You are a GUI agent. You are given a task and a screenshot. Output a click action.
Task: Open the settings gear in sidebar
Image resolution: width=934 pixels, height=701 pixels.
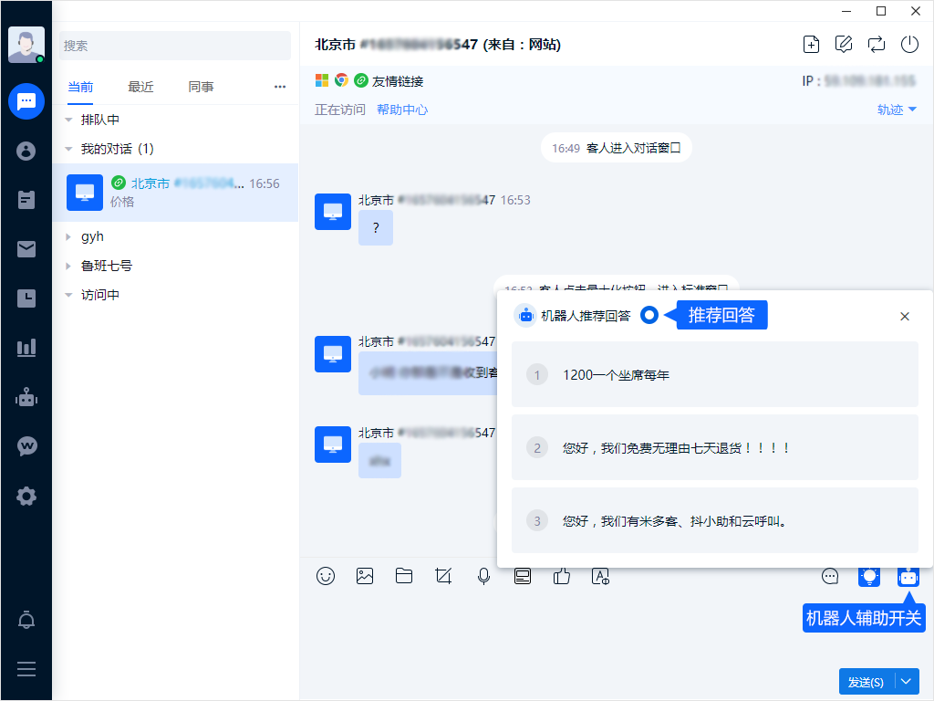coord(26,496)
